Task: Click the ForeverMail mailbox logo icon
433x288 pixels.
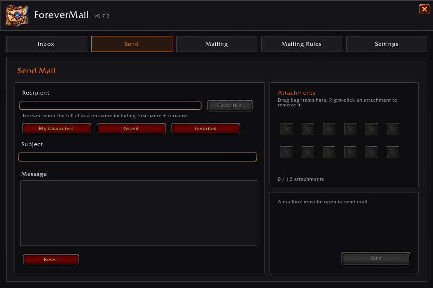Action: point(17,16)
